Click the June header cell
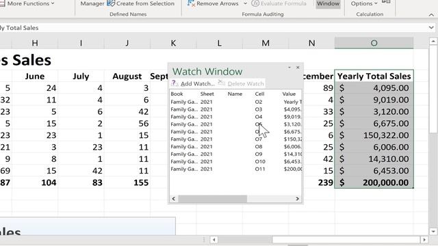Screen dimensions: 438x246 pos(35,76)
